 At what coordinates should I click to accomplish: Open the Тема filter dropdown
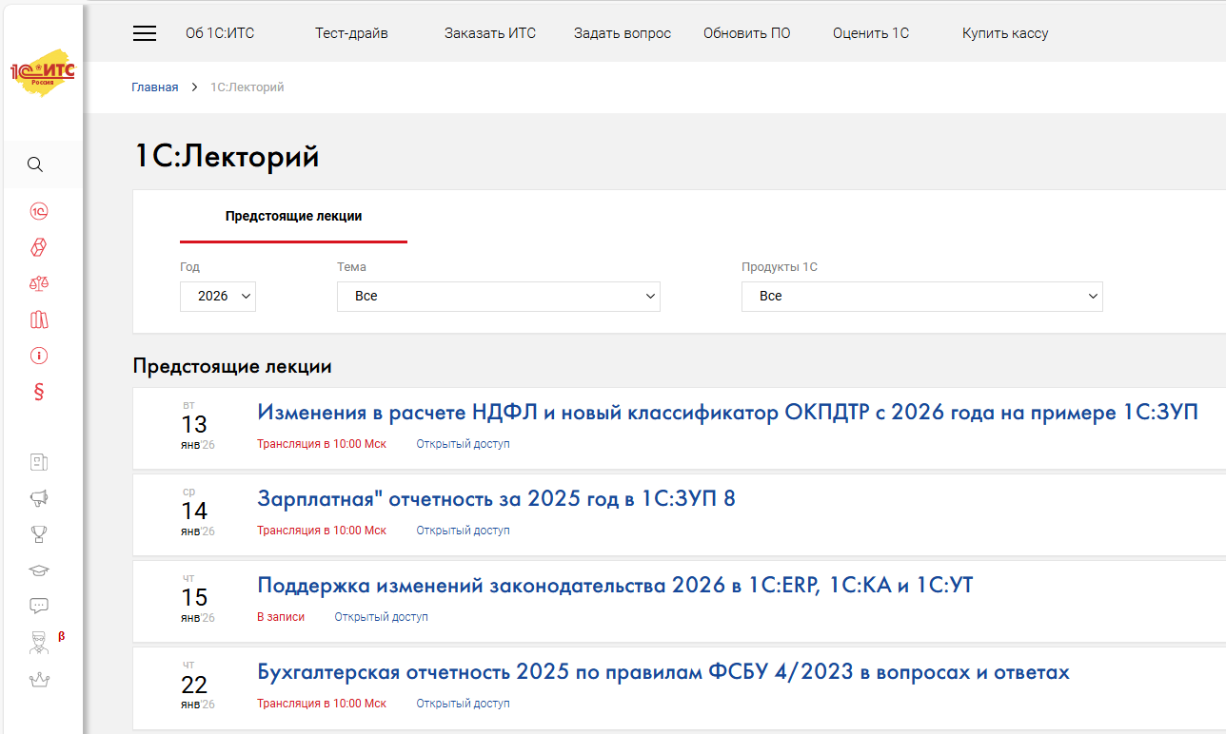(498, 296)
